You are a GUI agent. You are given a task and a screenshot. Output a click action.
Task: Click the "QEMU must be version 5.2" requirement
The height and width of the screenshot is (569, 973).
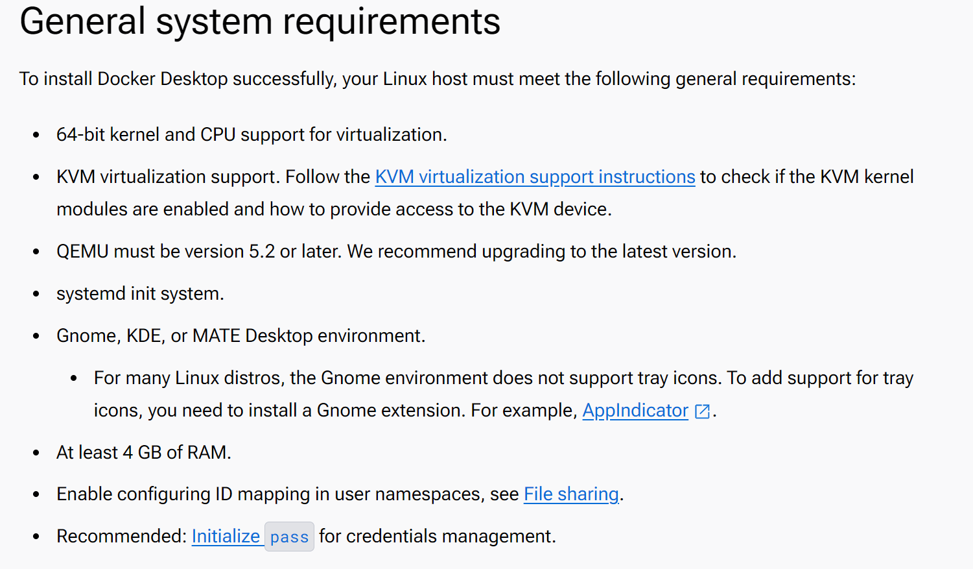click(396, 251)
